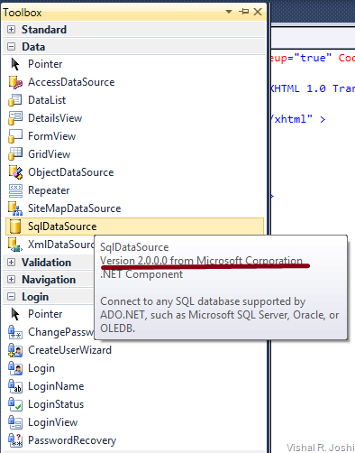Image resolution: width=355 pixels, height=453 pixels.
Task: Click the ObjectDataSource icon
Action: [x=15, y=172]
